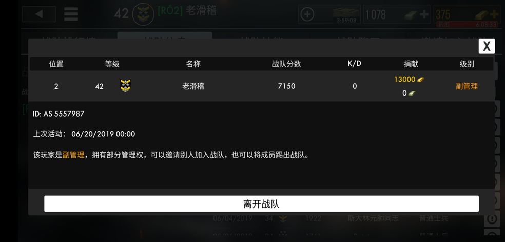Open the hamburger menu

(x=71, y=14)
